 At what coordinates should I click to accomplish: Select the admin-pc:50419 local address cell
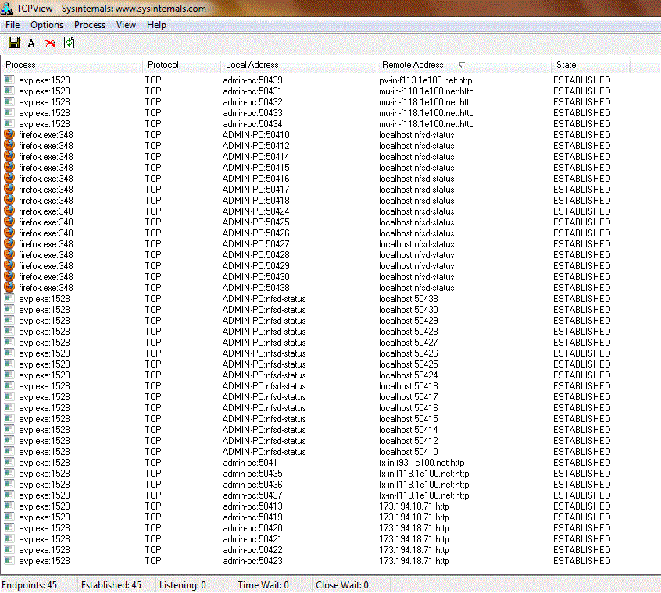[x=252, y=517]
